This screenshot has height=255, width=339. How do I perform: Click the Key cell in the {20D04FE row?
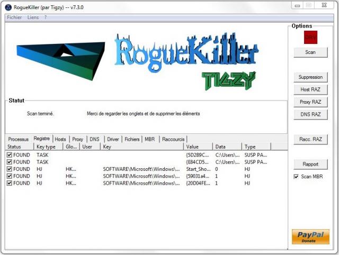tap(141, 184)
